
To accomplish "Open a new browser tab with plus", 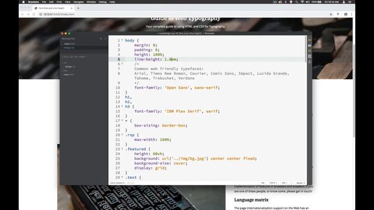I will pos(78,8).
